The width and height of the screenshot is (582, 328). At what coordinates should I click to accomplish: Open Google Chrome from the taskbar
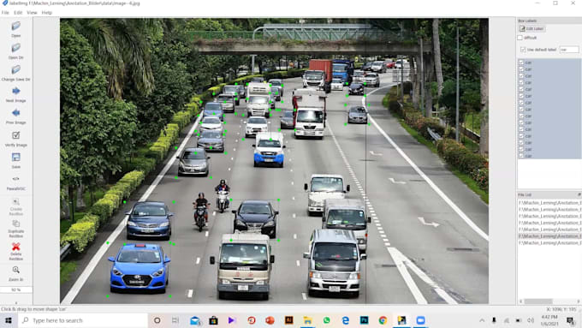pyautogui.click(x=383, y=320)
